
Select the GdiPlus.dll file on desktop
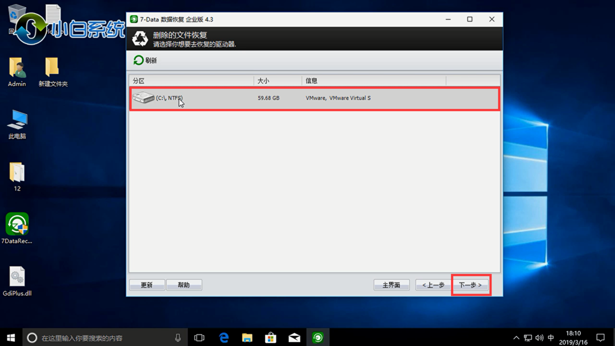point(17,281)
